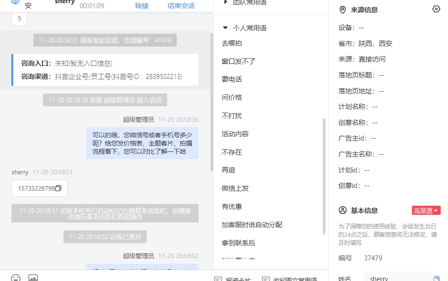Click 结束会话 to end the conversation
The height and width of the screenshot is (281, 448).
point(181,6)
